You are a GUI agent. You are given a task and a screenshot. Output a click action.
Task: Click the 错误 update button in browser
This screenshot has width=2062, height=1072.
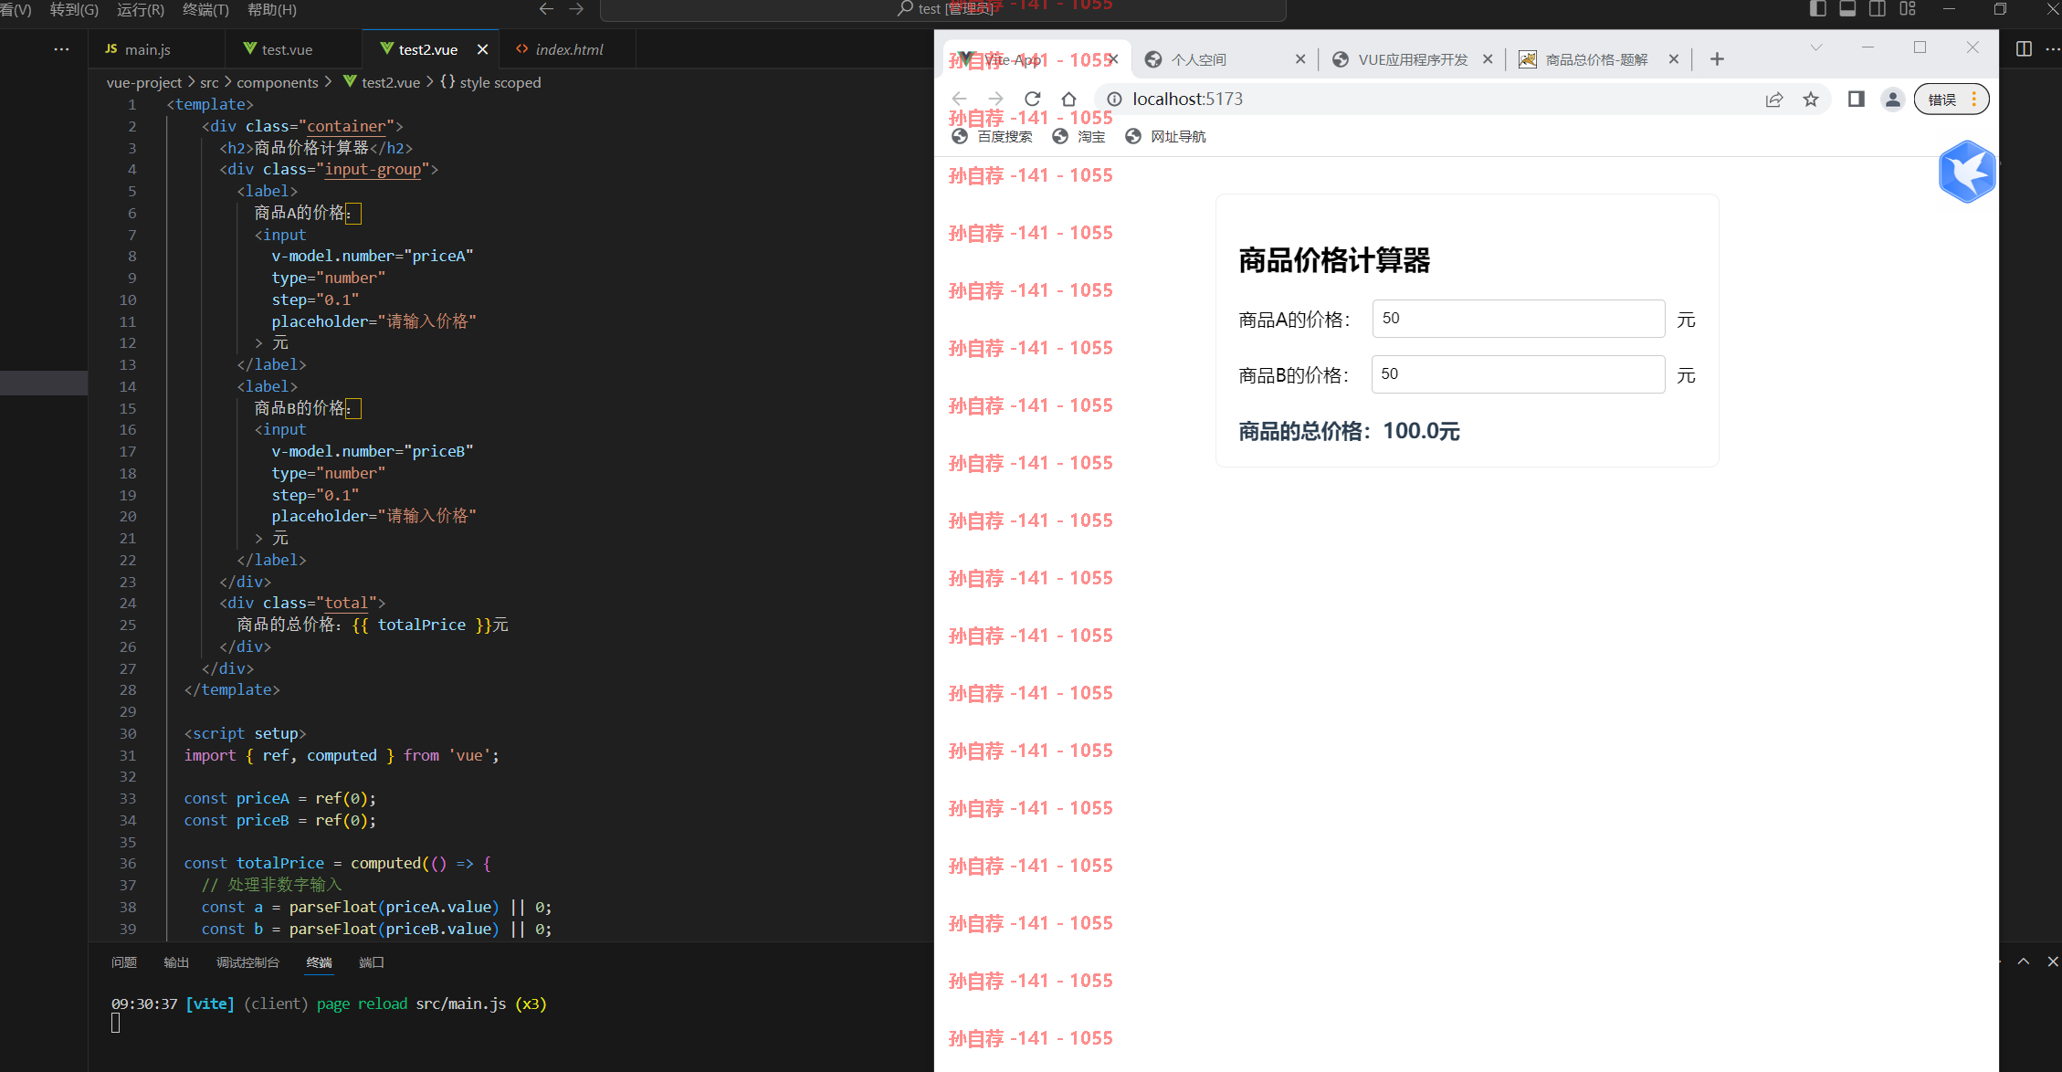coord(1951,99)
